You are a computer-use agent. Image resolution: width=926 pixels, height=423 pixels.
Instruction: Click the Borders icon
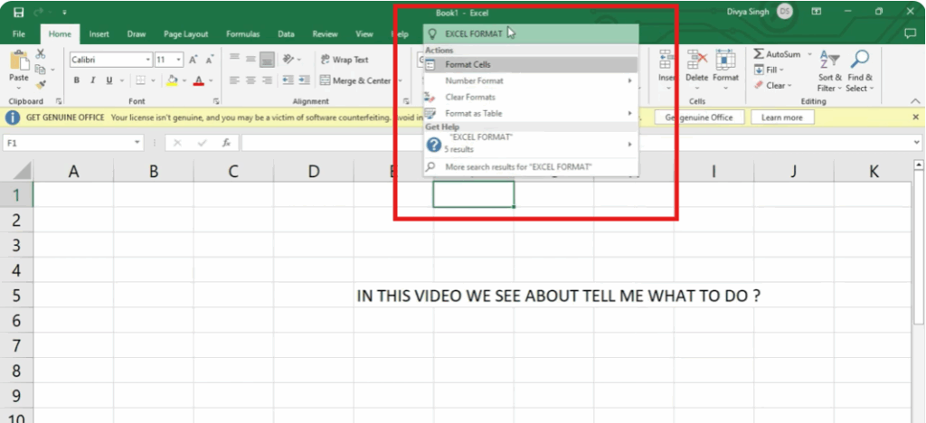[x=140, y=80]
